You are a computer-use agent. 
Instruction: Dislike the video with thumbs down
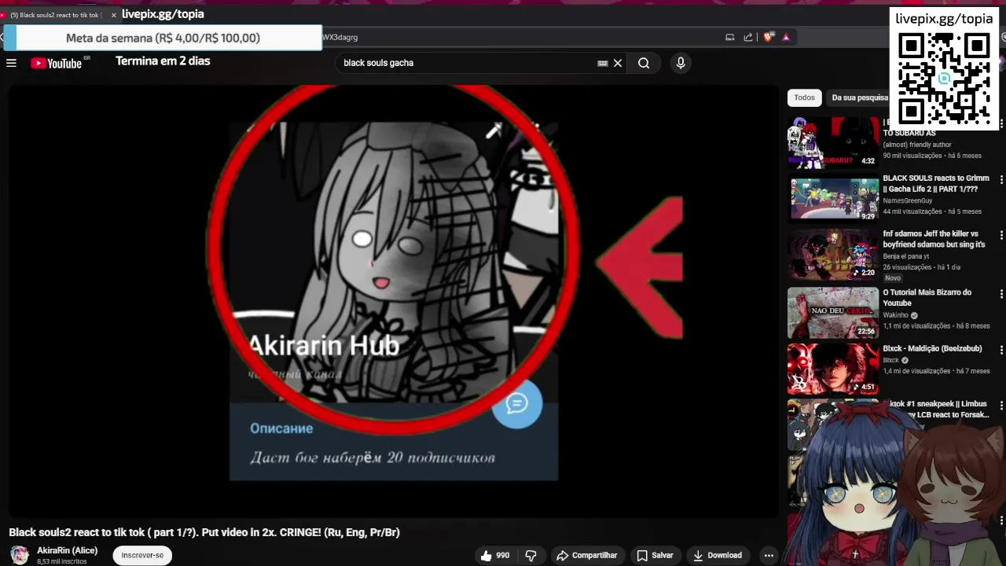[x=531, y=555]
